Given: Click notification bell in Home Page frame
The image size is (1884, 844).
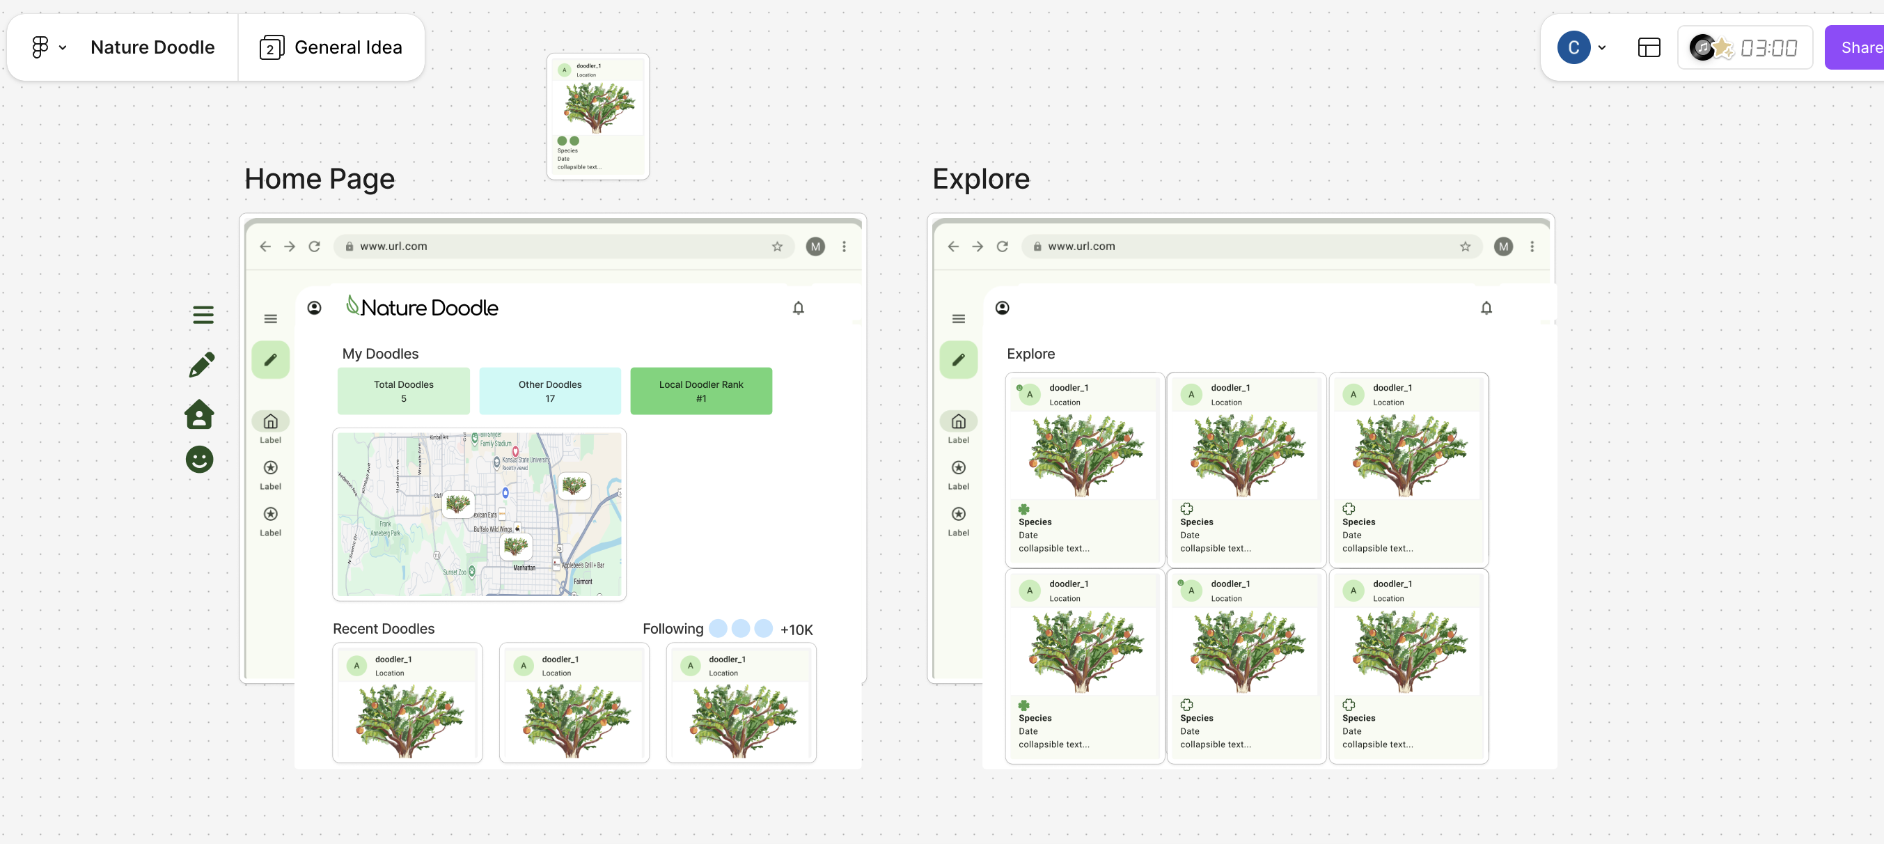Looking at the screenshot, I should tap(798, 308).
